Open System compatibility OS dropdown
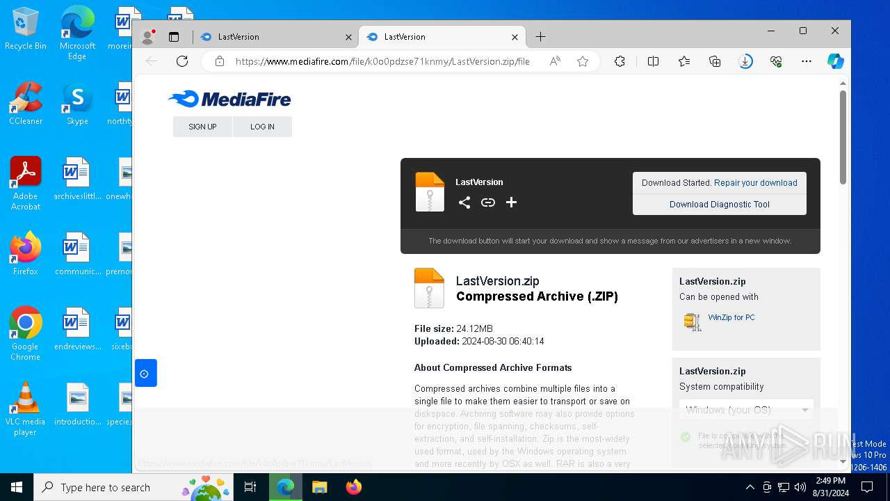This screenshot has width=890, height=501. [x=746, y=410]
